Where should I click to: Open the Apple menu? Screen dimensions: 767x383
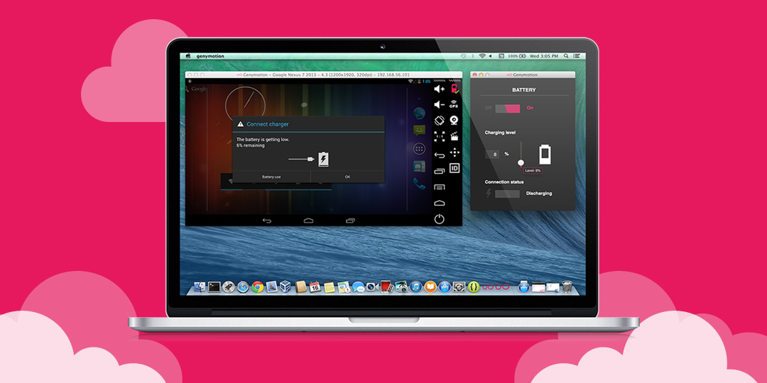click(x=187, y=56)
